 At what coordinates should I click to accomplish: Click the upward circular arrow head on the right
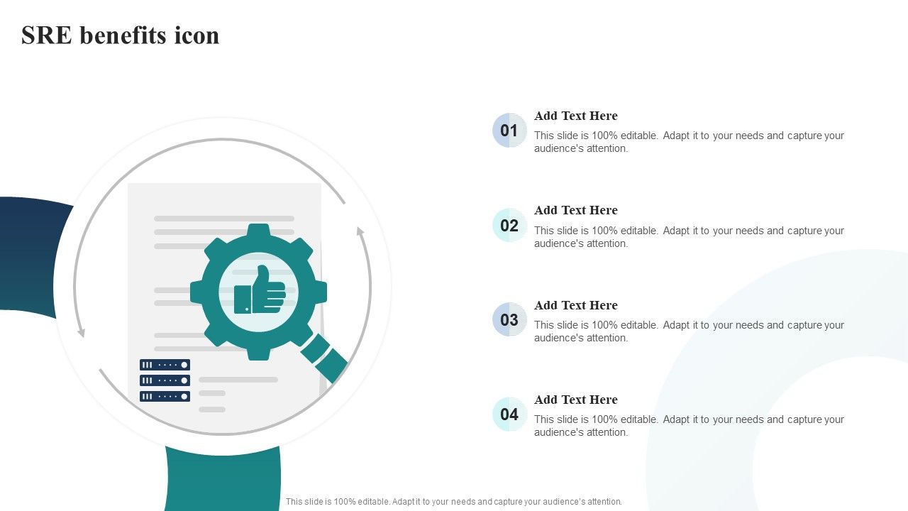coord(360,231)
